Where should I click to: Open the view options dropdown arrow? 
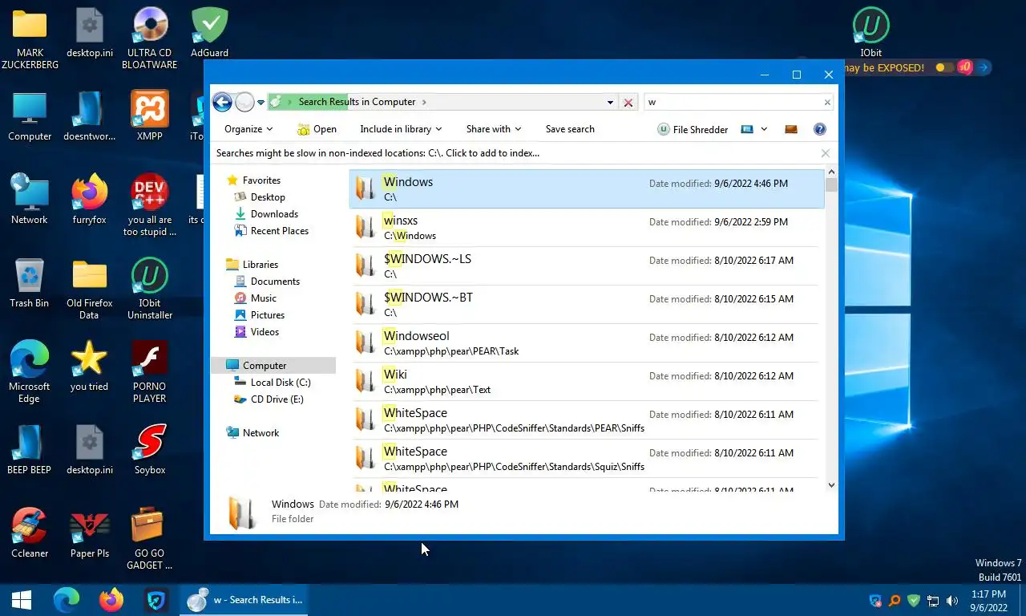tap(764, 129)
